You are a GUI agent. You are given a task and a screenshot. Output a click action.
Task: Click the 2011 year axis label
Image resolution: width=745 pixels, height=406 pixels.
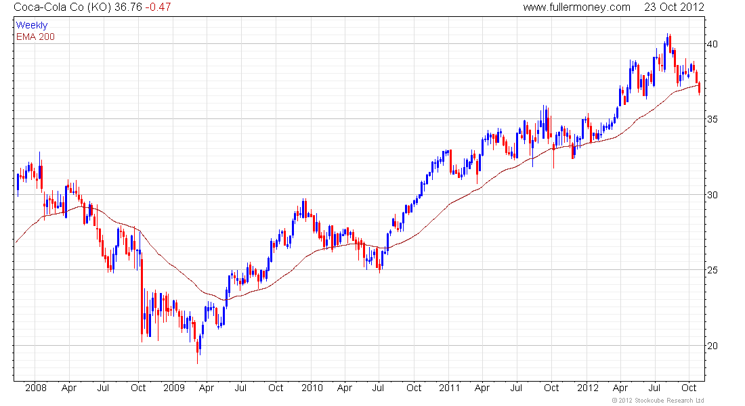click(450, 388)
